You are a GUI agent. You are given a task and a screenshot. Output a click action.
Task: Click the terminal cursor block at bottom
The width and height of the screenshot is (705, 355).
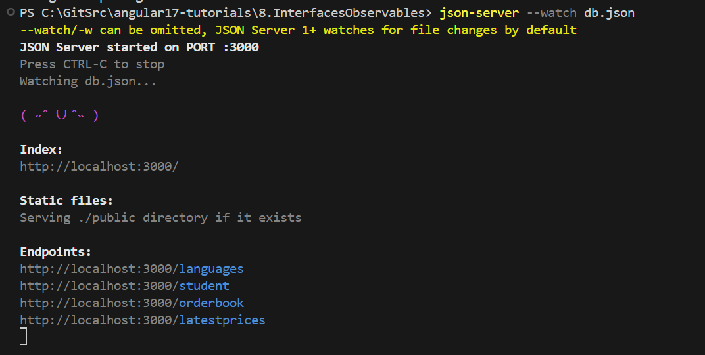24,336
